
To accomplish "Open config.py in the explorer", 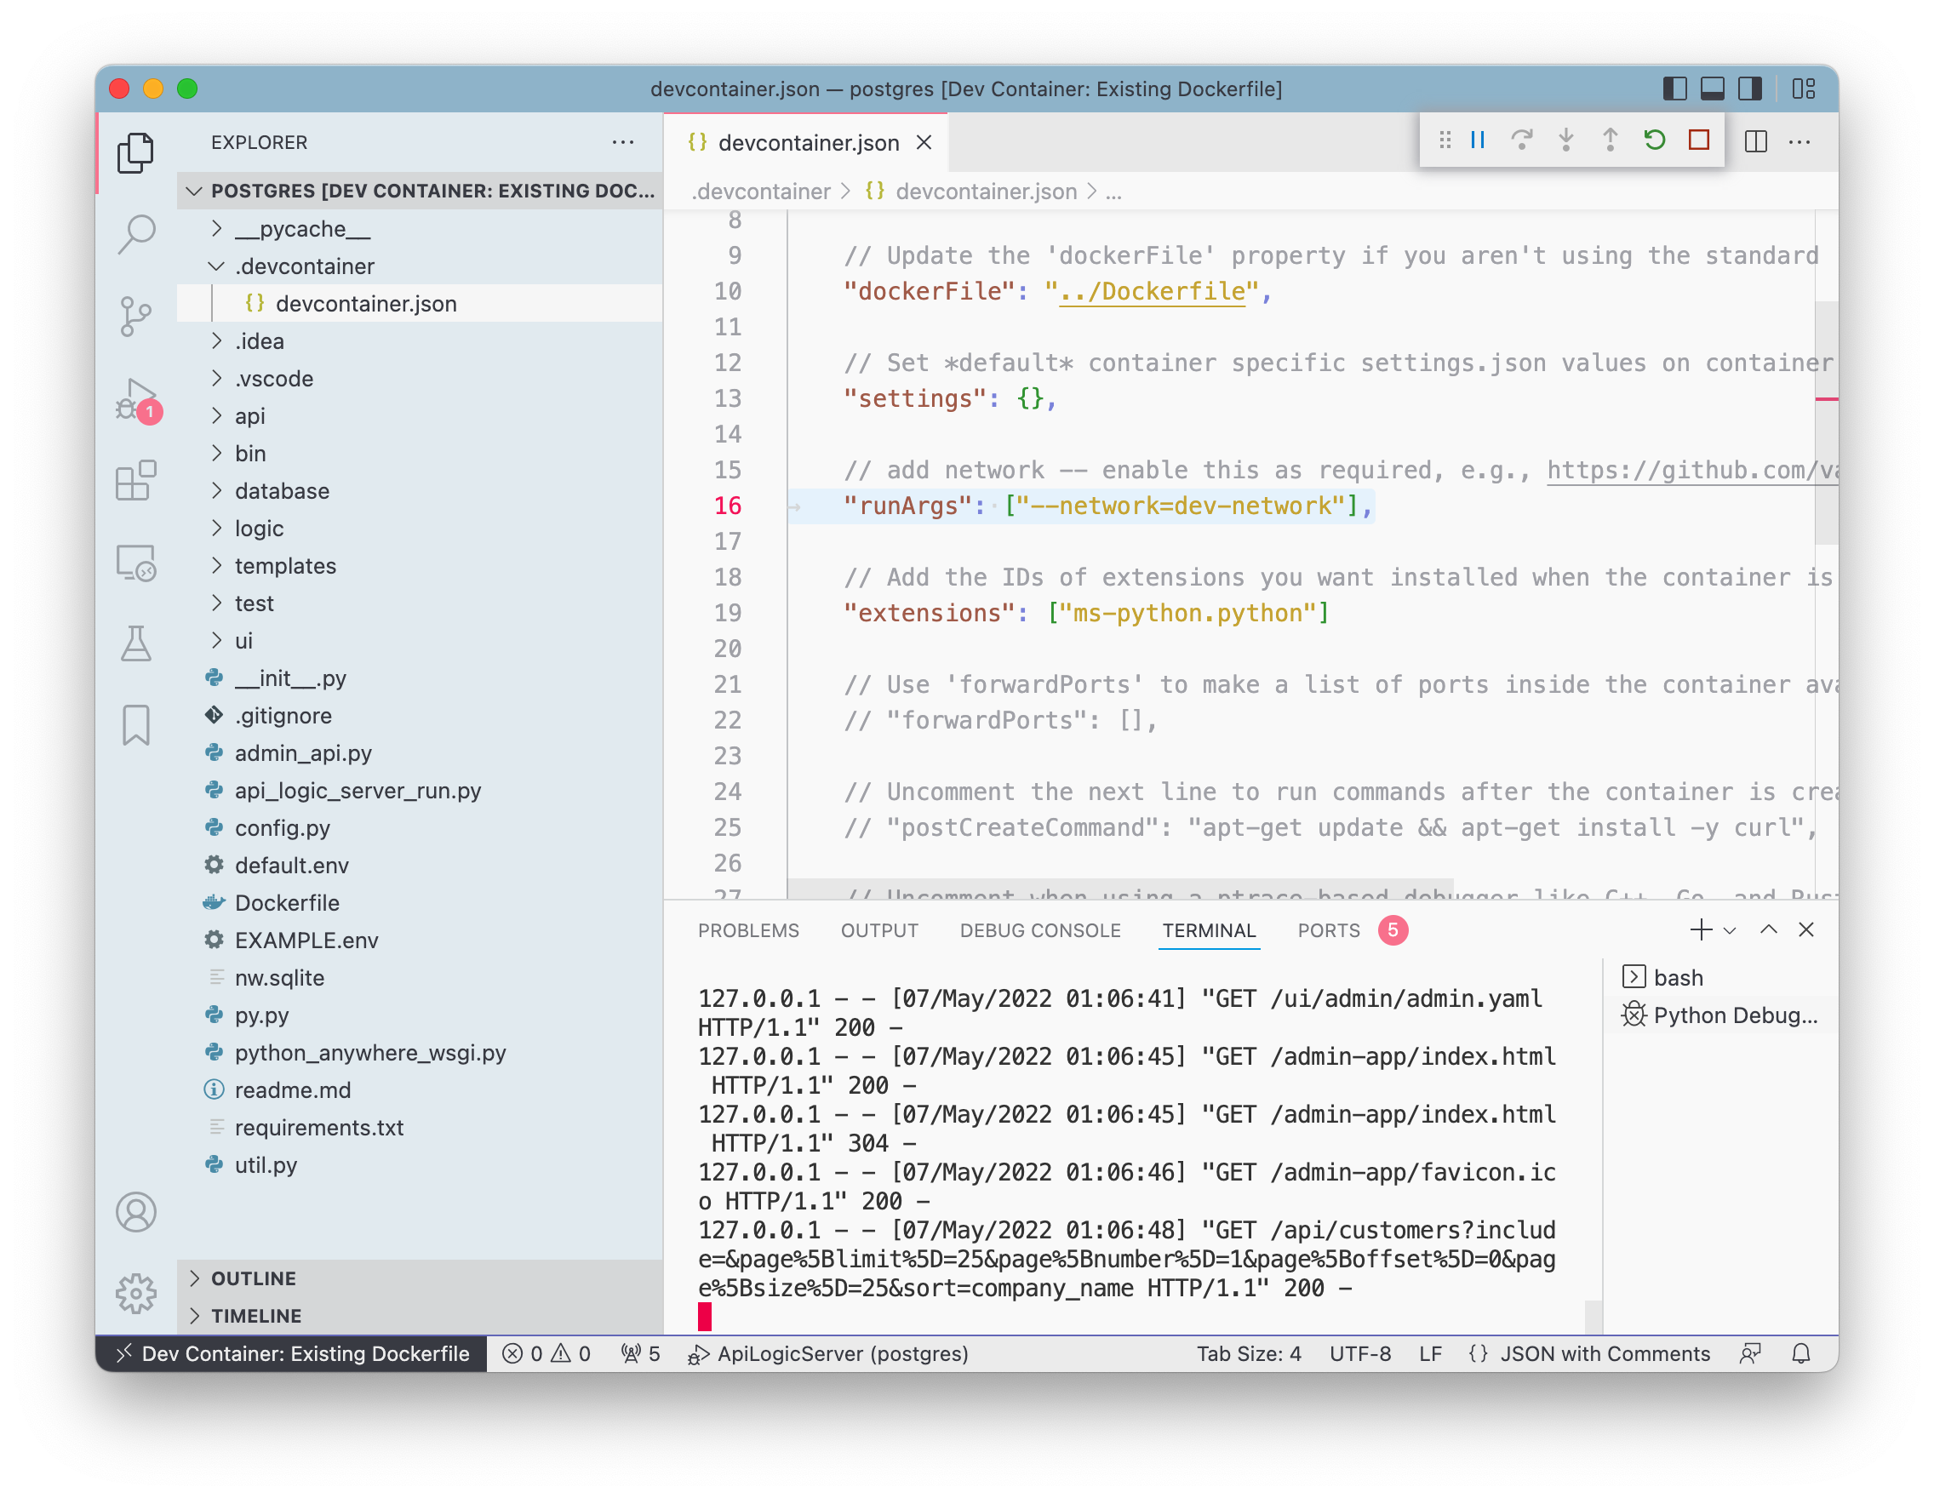I will coord(420,829).
